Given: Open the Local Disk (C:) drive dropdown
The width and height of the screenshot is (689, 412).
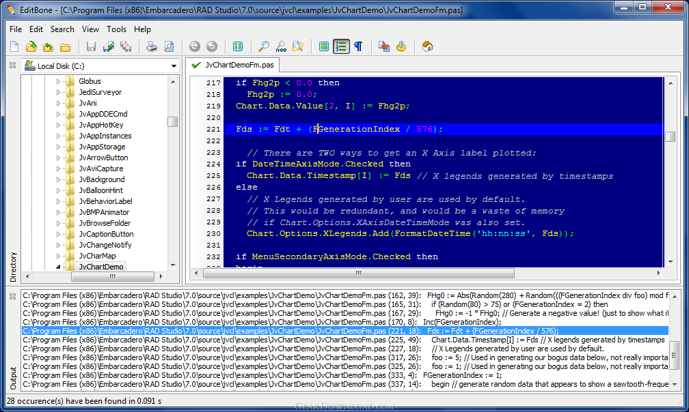Looking at the screenshot, I should [174, 66].
